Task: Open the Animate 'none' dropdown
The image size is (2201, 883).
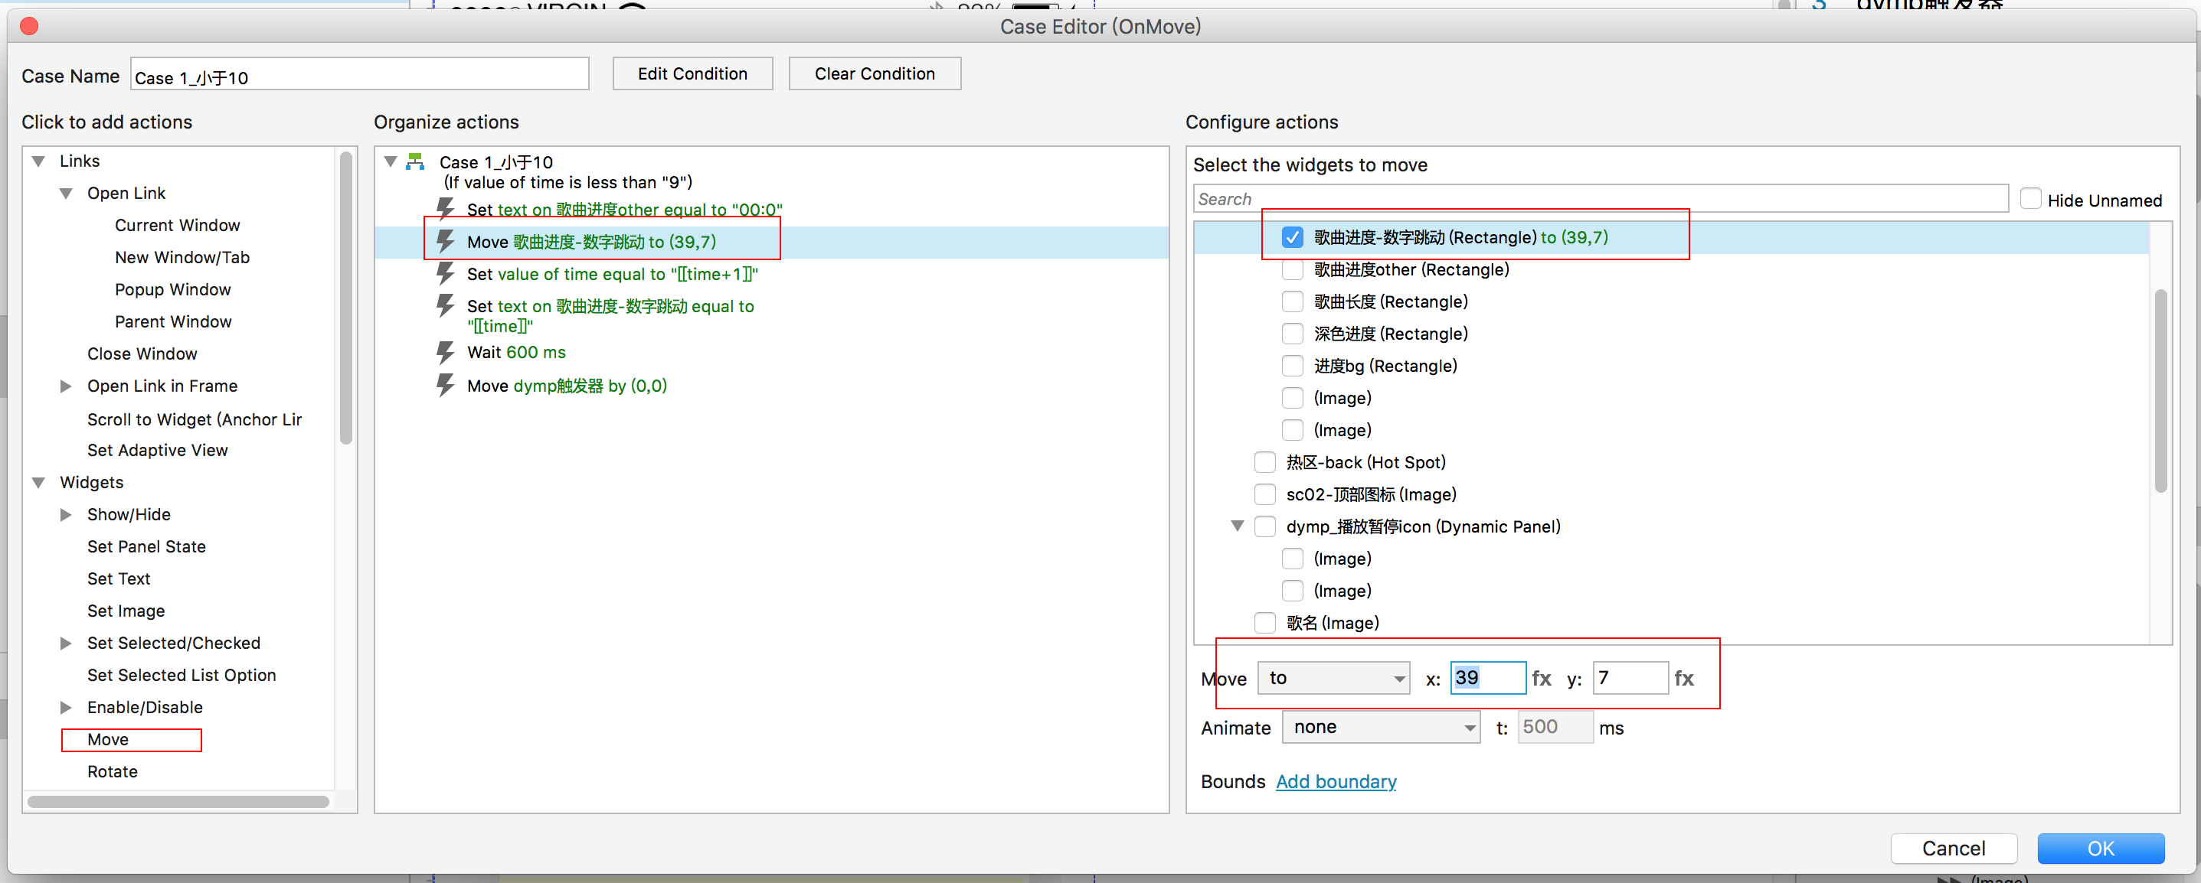Action: click(1381, 728)
